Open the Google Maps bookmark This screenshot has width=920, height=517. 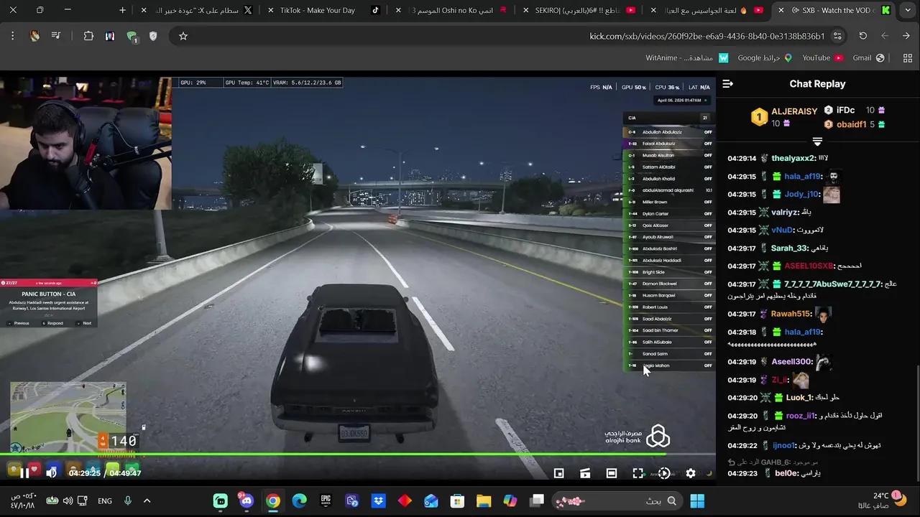click(765, 58)
